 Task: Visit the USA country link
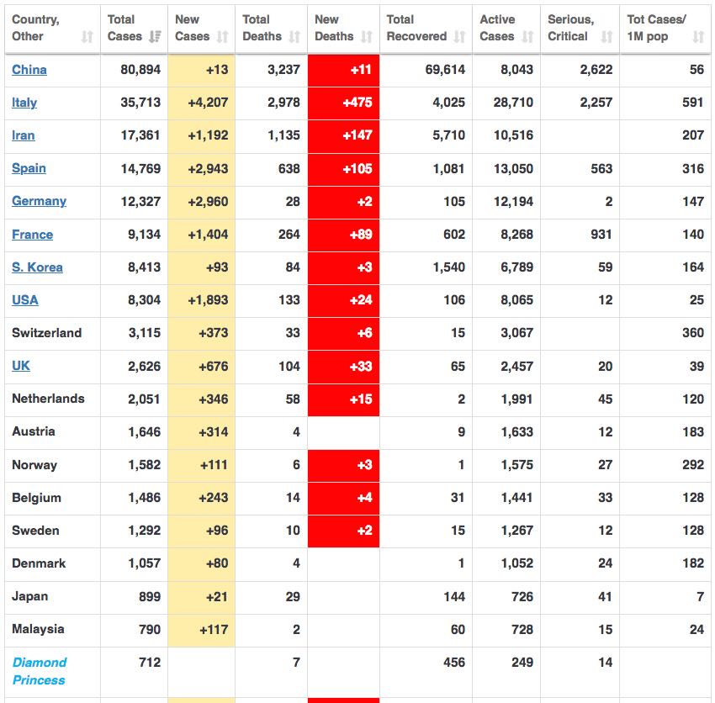[25, 300]
